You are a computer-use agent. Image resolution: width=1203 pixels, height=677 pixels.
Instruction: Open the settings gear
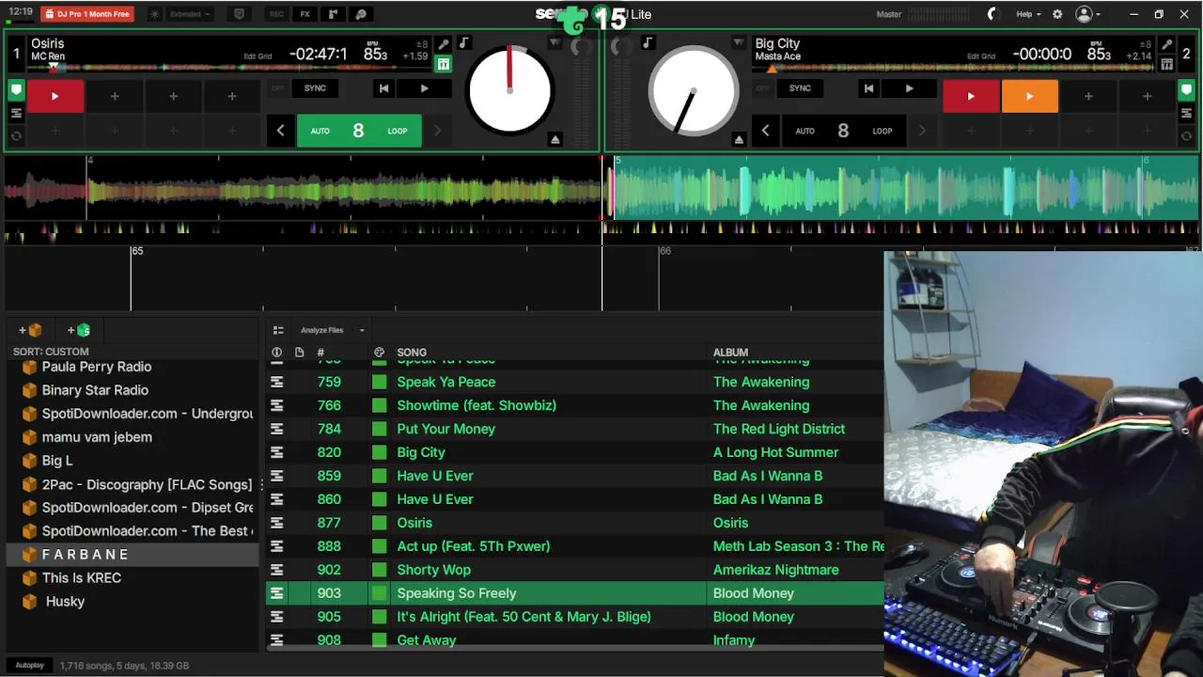pyautogui.click(x=1057, y=14)
